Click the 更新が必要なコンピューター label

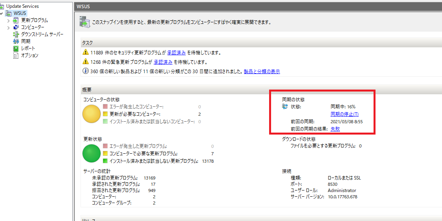(135, 114)
